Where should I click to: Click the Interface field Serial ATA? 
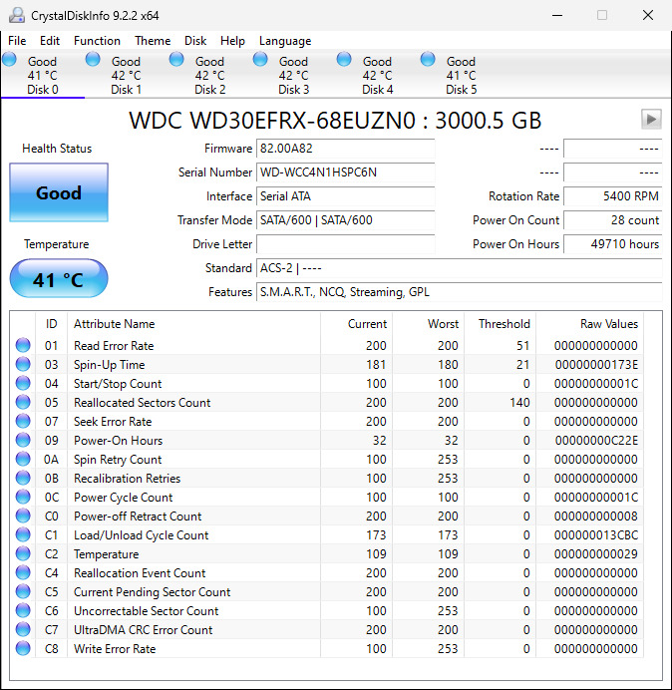(x=345, y=195)
